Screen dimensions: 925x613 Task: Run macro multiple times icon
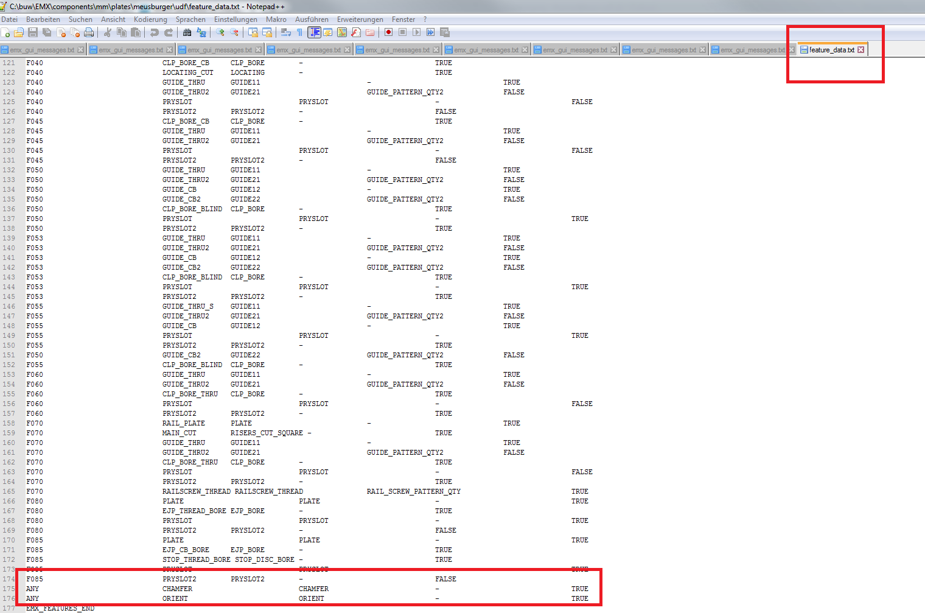point(430,32)
